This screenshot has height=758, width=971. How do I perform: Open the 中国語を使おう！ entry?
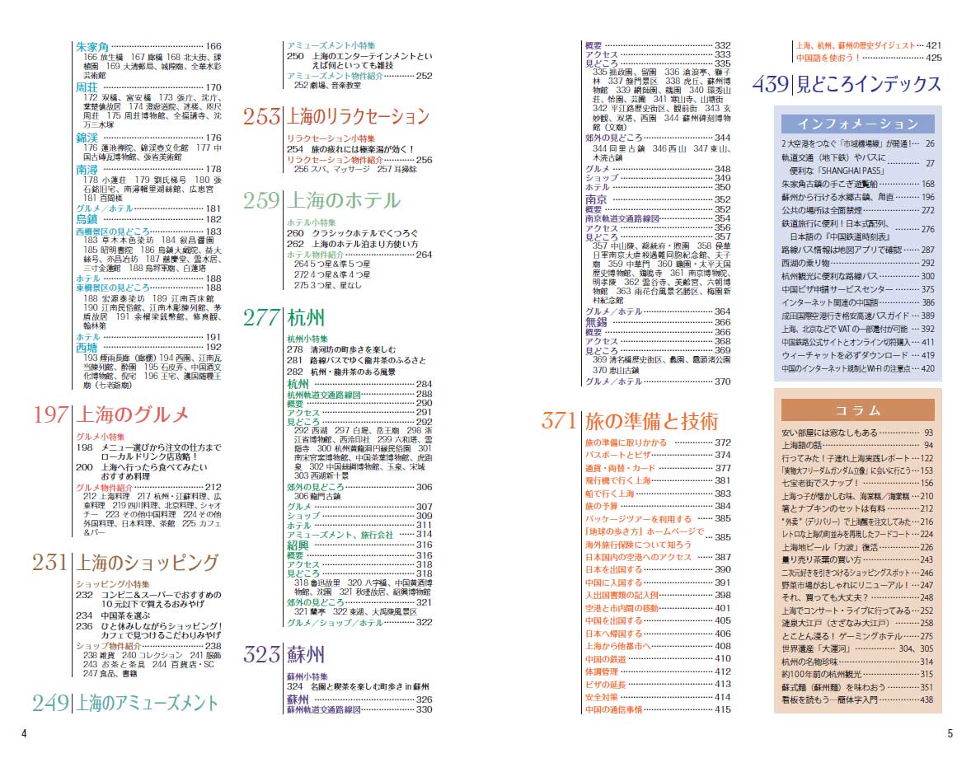click(x=828, y=58)
